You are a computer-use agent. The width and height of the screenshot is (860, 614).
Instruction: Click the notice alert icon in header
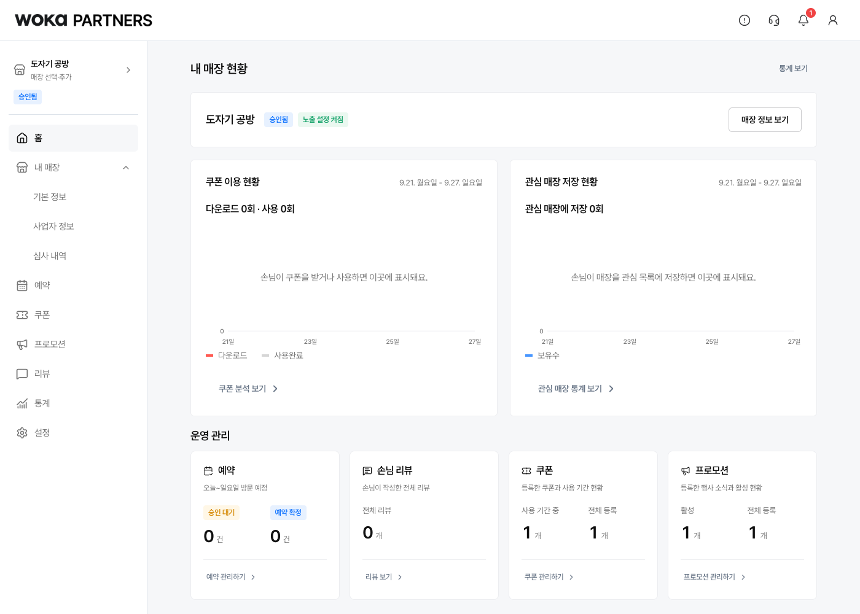(x=745, y=20)
